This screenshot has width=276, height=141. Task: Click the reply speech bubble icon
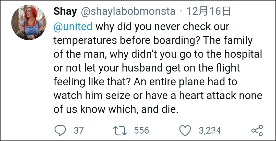60,131
